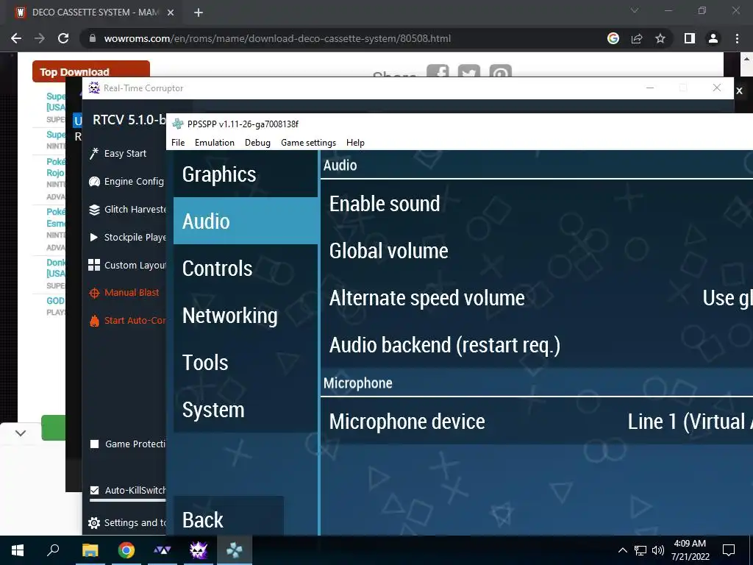Share this page from Chrome address bar

(x=637, y=38)
